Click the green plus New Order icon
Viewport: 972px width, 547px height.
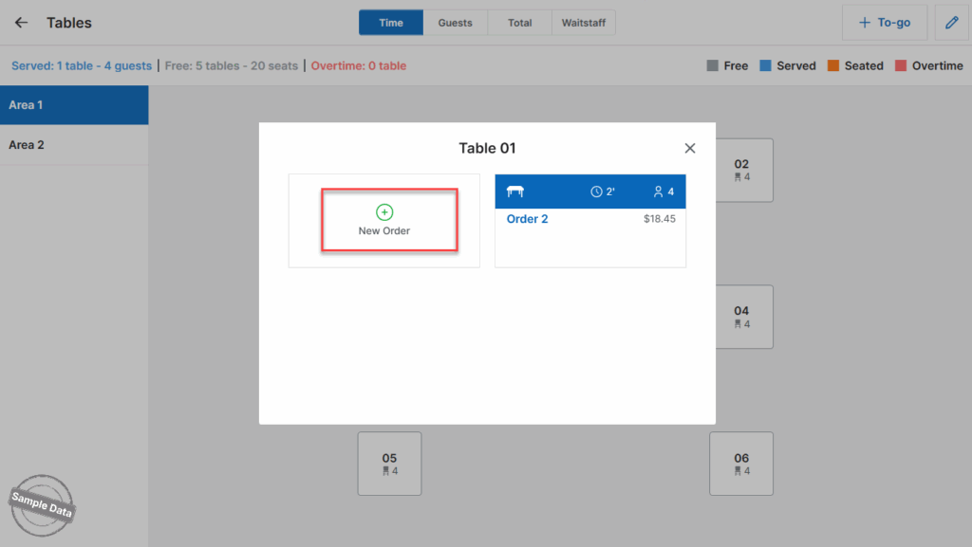pyautogui.click(x=384, y=212)
